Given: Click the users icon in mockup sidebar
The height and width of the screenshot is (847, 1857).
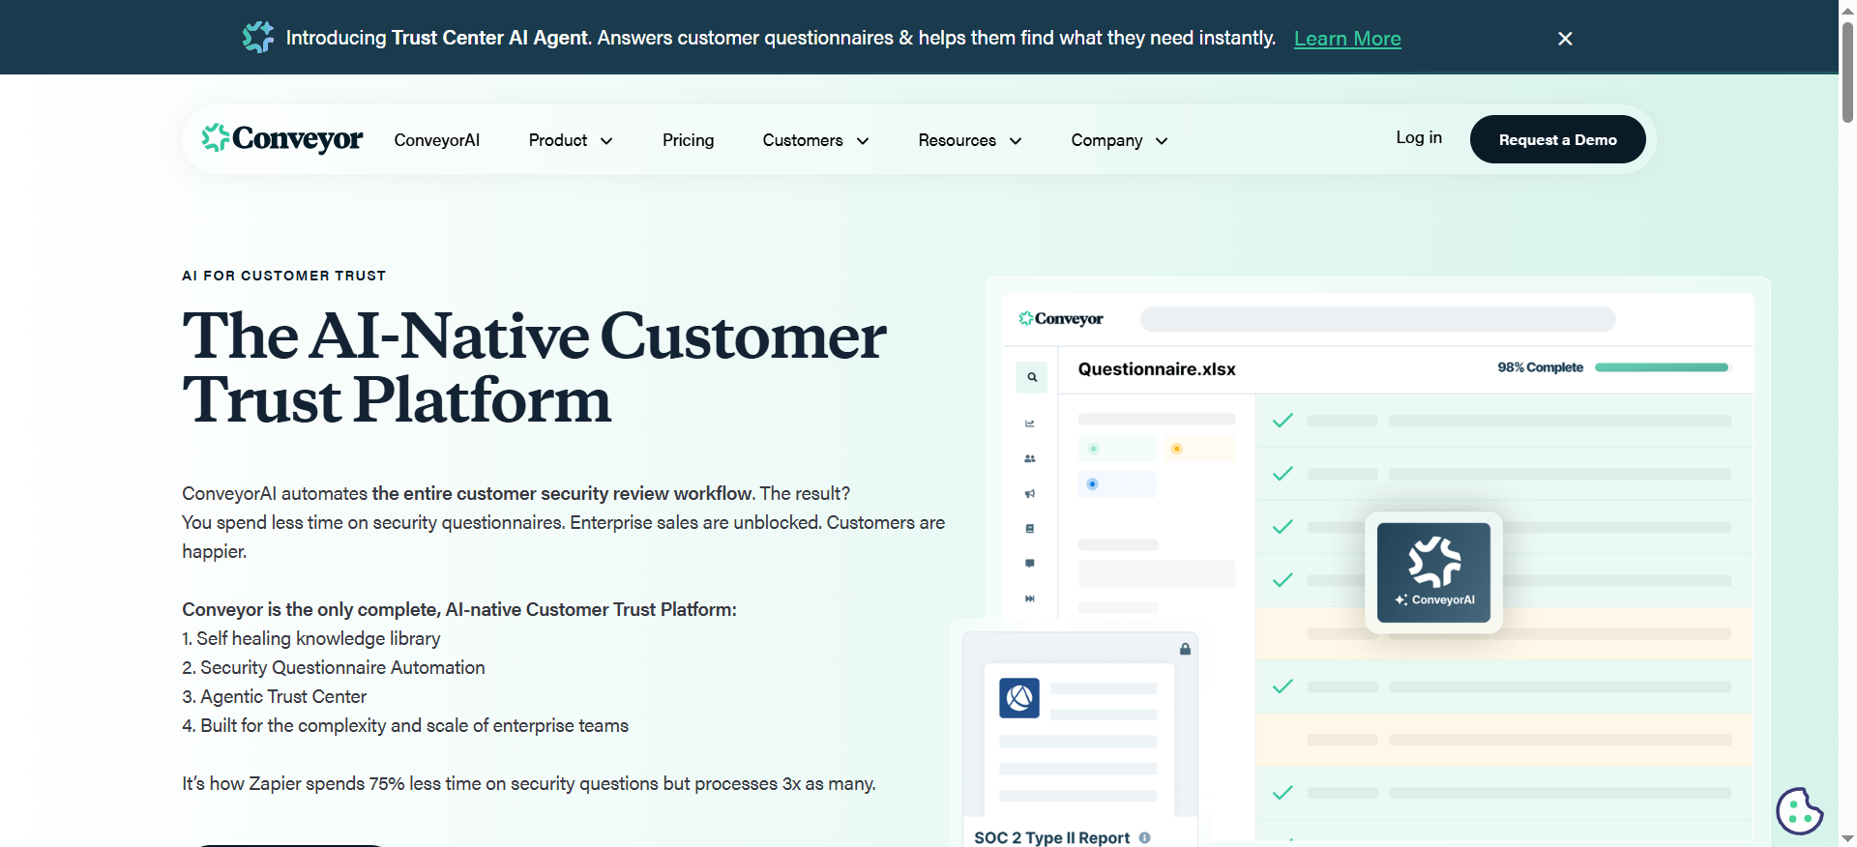Looking at the screenshot, I should 1030,458.
